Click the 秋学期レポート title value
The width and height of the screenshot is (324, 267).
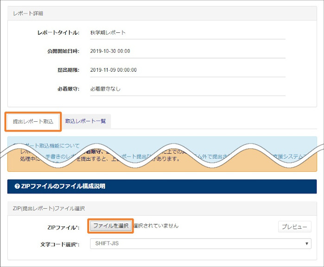click(x=108, y=33)
